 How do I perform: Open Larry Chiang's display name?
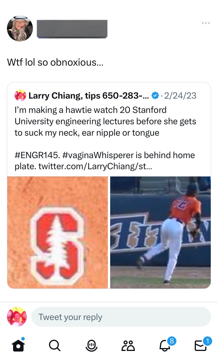[x=89, y=95]
